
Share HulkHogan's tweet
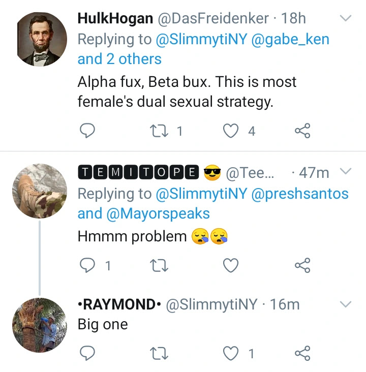pyautogui.click(x=302, y=131)
